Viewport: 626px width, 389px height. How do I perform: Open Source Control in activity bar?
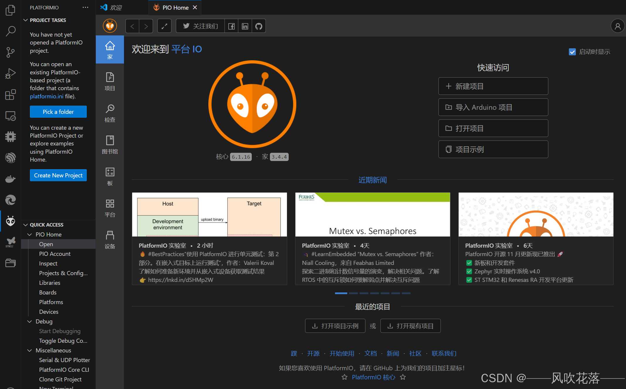(x=11, y=52)
